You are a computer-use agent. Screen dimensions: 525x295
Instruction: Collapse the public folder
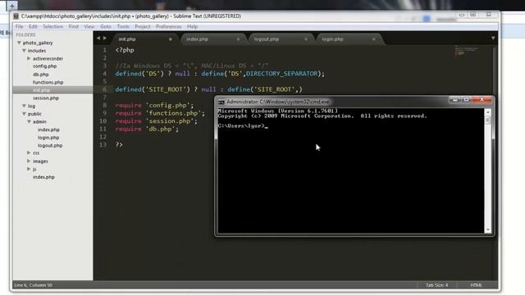24,114
